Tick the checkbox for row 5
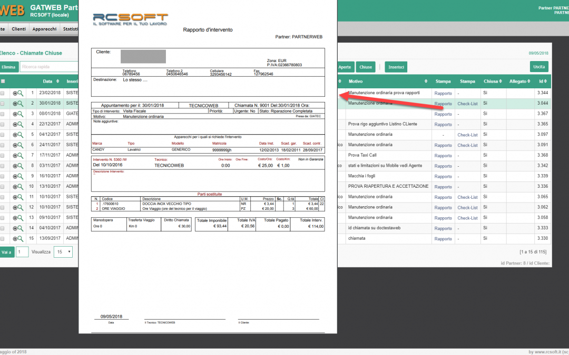Image resolution: width=569 pixels, height=355 pixels. tap(3, 135)
